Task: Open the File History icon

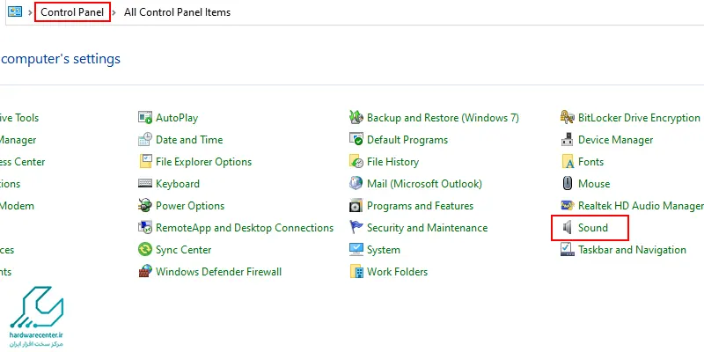Action: pos(356,162)
